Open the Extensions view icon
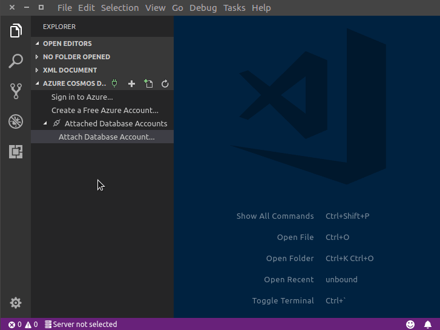The image size is (440, 330). 16,152
